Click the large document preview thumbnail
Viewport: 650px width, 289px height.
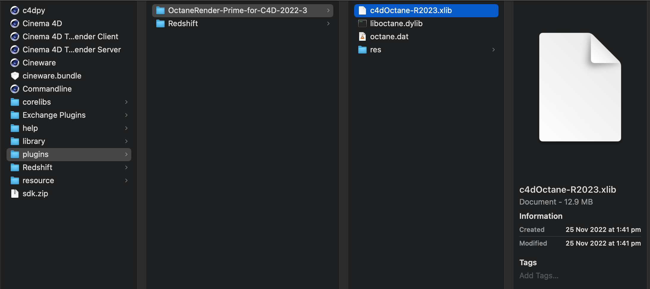(580, 87)
